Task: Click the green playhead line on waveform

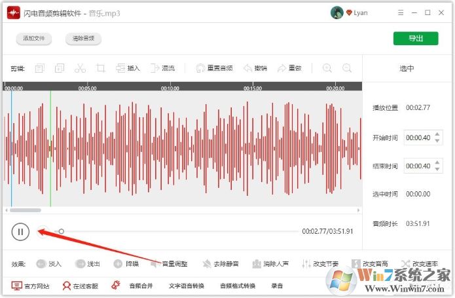Action: 50,149
